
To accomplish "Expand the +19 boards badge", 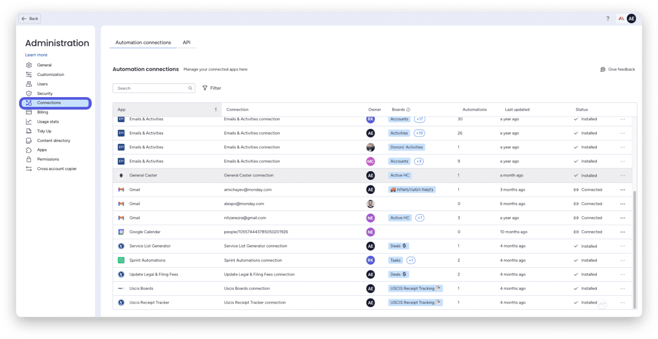I will (419, 133).
